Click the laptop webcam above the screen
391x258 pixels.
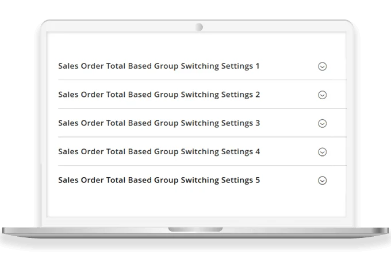pyautogui.click(x=199, y=27)
